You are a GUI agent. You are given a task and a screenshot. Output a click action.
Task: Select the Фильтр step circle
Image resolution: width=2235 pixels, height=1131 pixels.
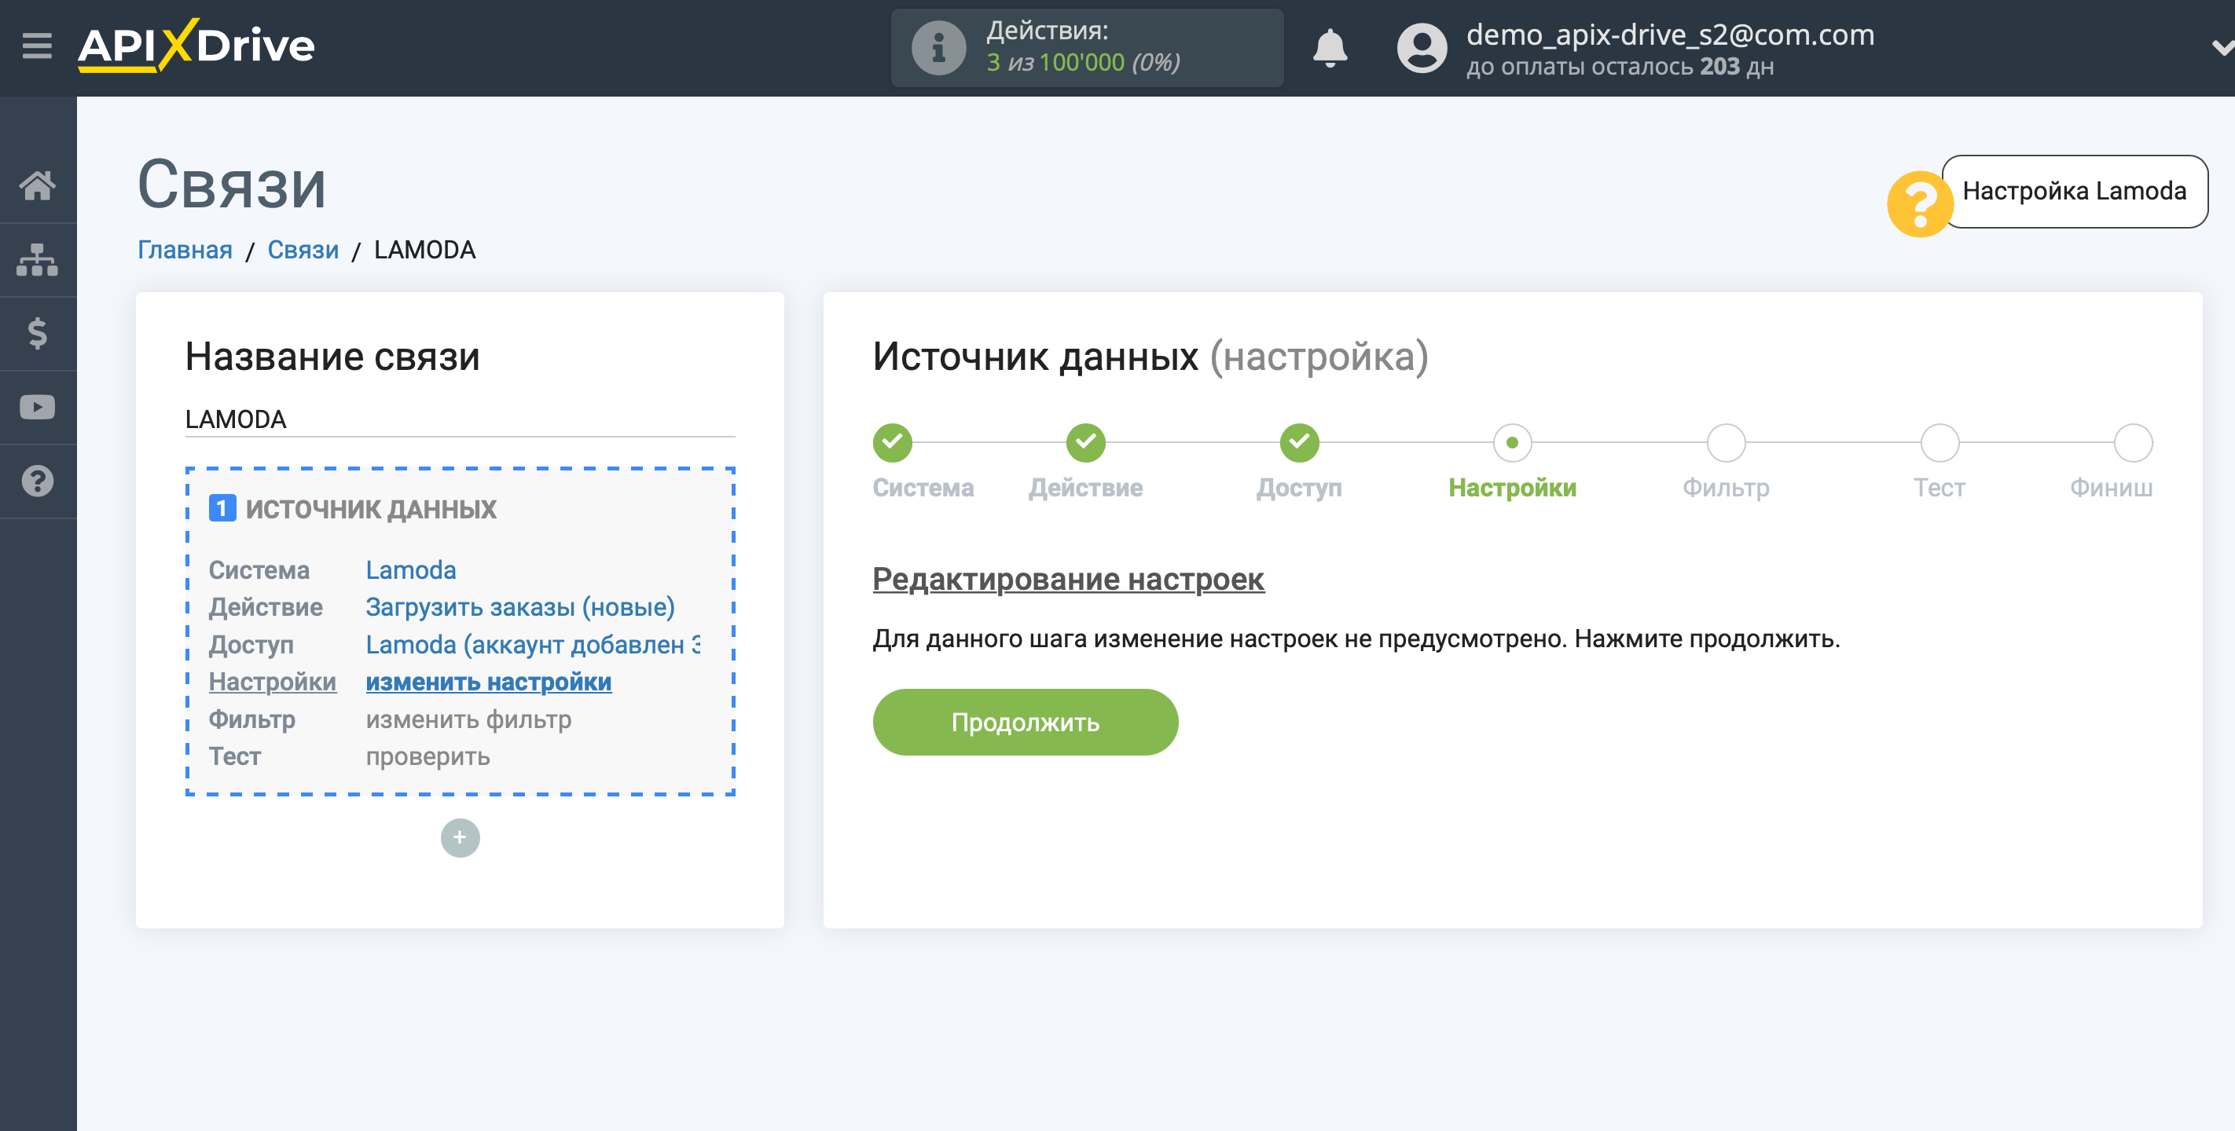coord(1726,443)
